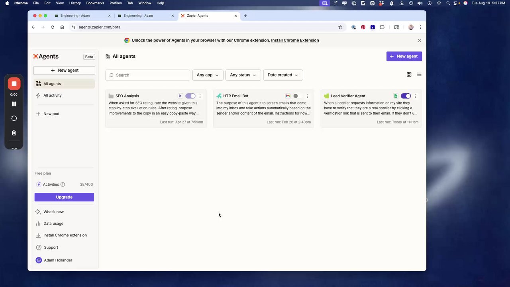Delete the screen recording
The image size is (510, 287).
pos(14,133)
